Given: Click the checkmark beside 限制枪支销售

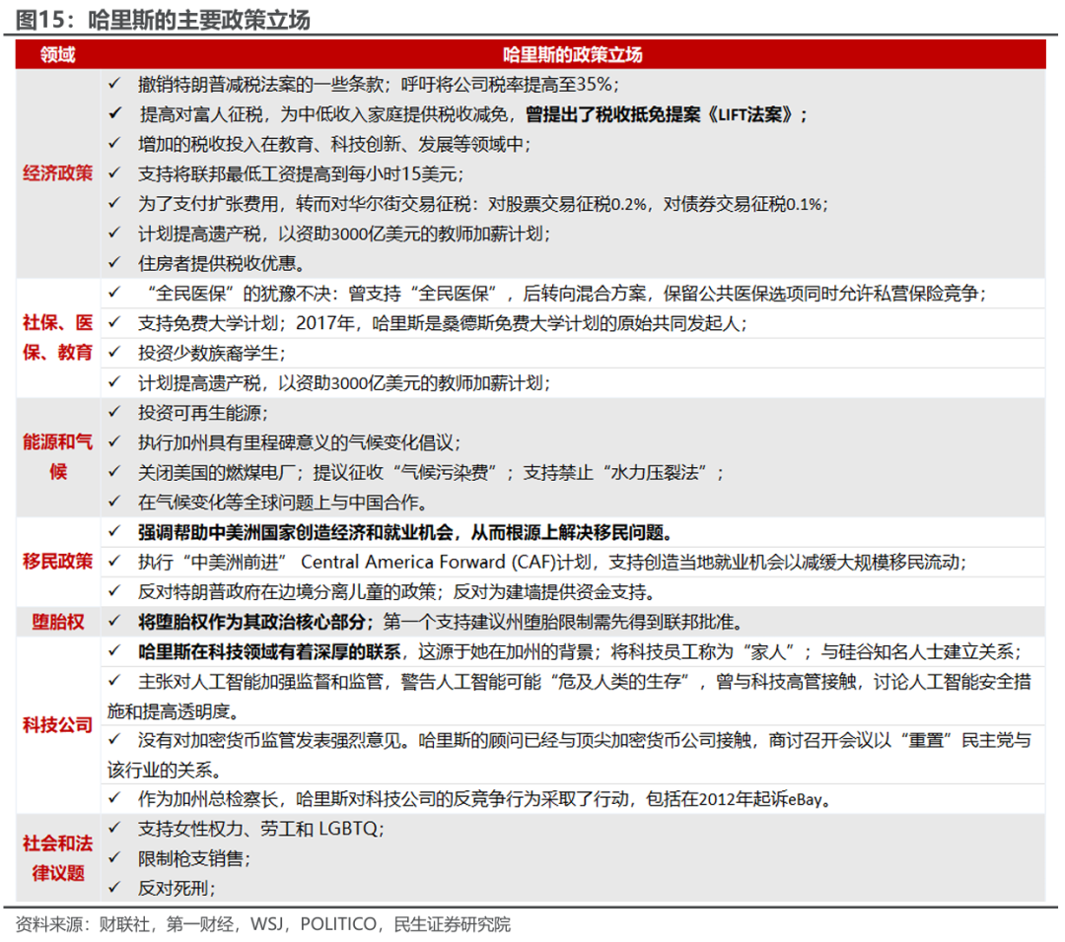Looking at the screenshot, I should coord(114,858).
